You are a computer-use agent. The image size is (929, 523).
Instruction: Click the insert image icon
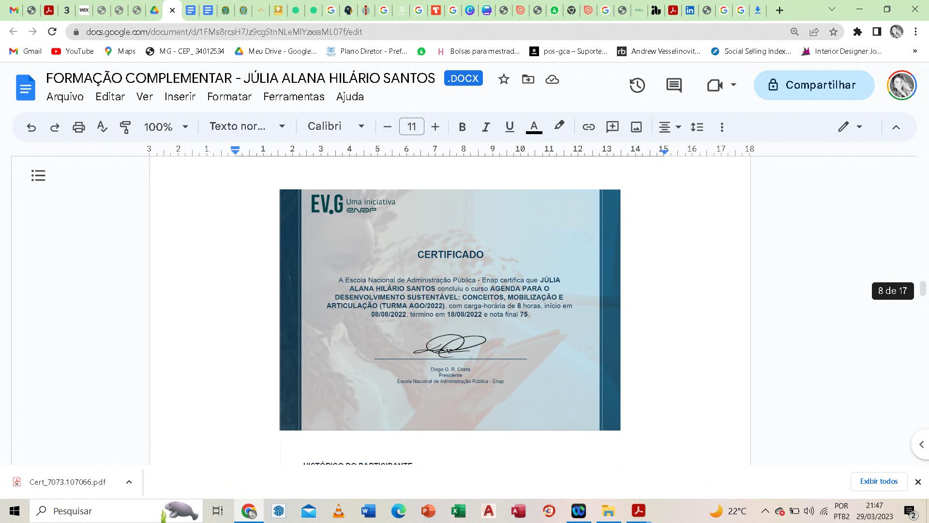[636, 127]
